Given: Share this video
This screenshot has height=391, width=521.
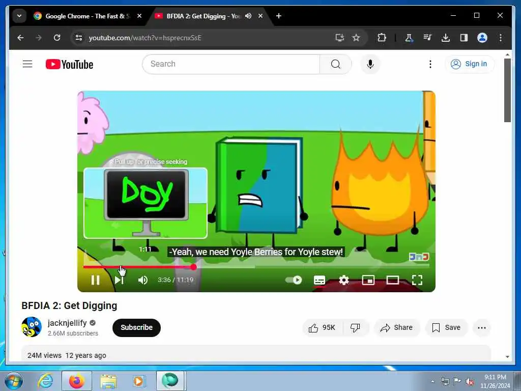Looking at the screenshot, I should pos(397,328).
